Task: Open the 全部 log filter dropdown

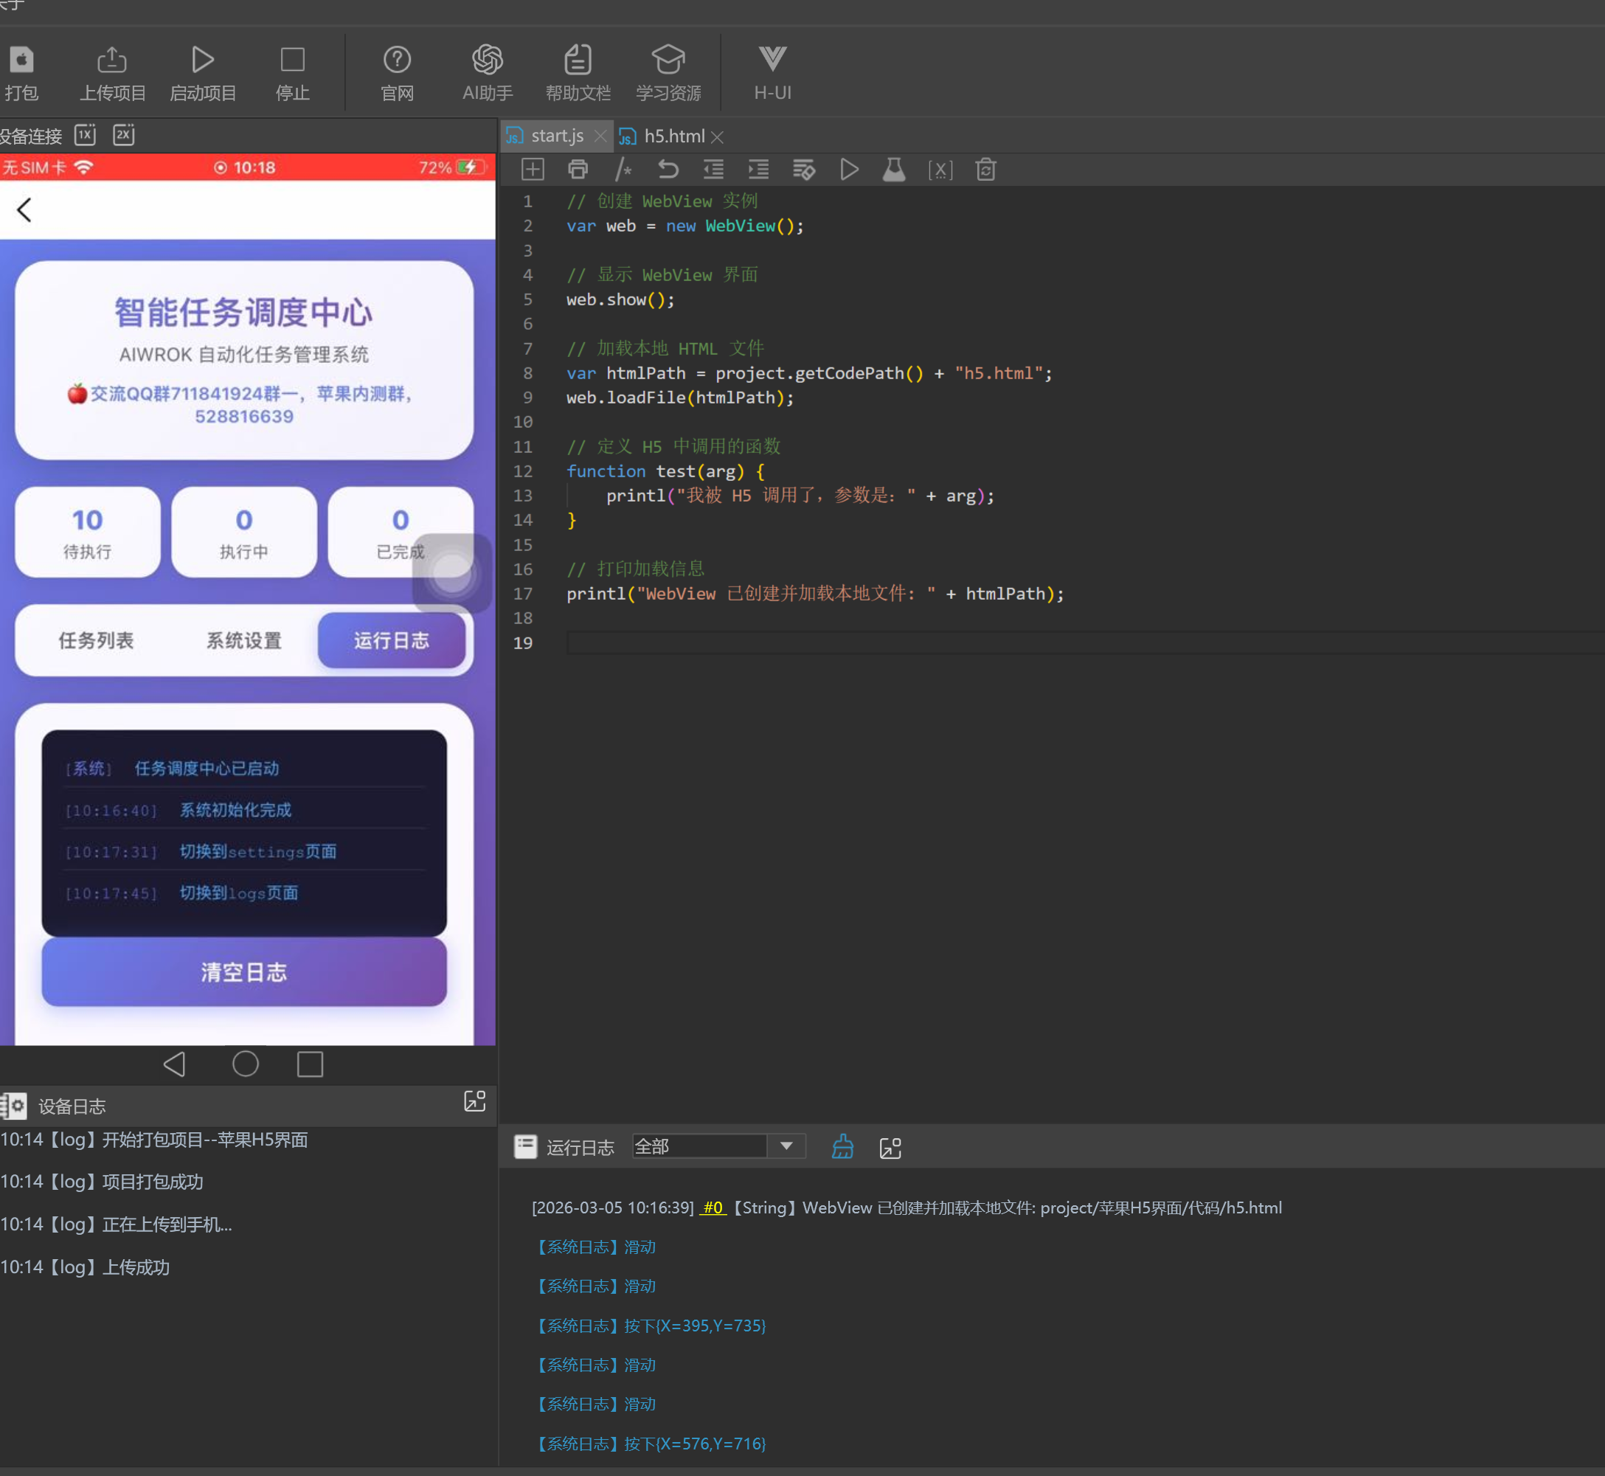Action: (x=786, y=1146)
